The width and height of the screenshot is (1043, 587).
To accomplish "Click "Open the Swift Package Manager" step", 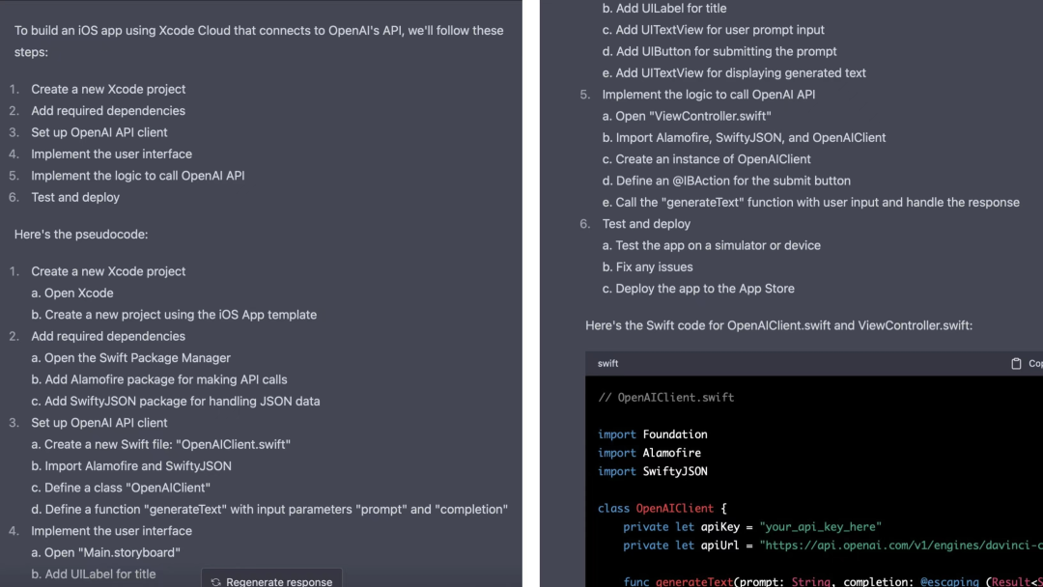I will click(x=137, y=358).
